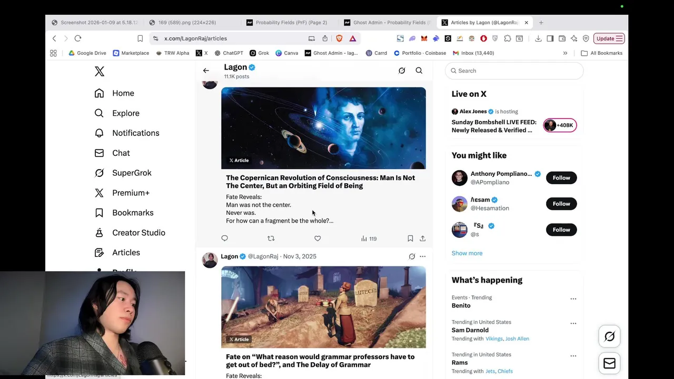
Task: Share the Copernican Revolution article
Action: tap(422, 238)
